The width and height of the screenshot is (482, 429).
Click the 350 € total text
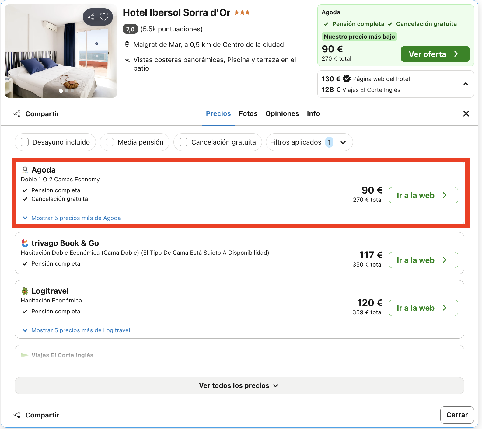click(x=368, y=265)
